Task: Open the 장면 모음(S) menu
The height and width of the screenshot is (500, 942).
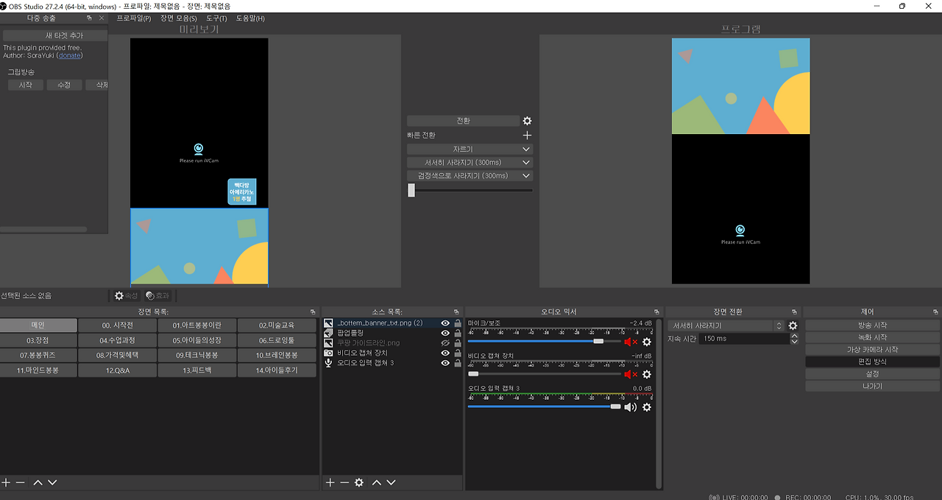Action: coord(179,18)
